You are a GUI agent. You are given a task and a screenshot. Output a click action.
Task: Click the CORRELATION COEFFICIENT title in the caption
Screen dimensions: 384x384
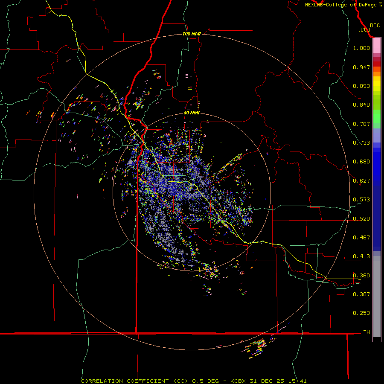(x=125, y=381)
